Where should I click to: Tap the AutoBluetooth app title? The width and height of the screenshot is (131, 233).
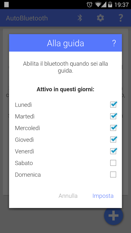click(27, 18)
